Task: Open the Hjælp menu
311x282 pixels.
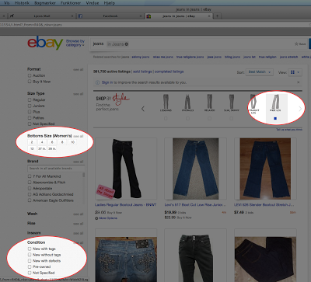Action: (x=109, y=3)
